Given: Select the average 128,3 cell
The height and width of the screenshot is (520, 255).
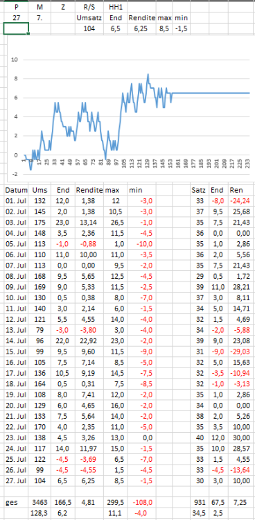Looking at the screenshot, I should [x=39, y=512].
